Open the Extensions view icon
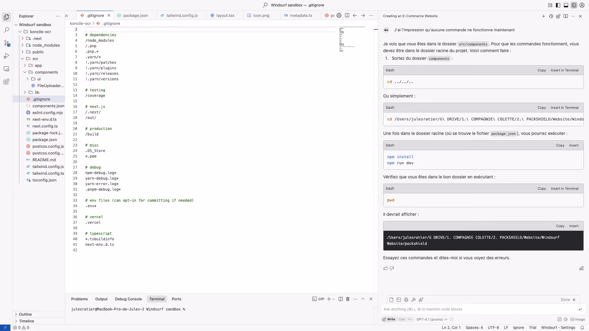This screenshot has width=589, height=331. click(x=6, y=82)
